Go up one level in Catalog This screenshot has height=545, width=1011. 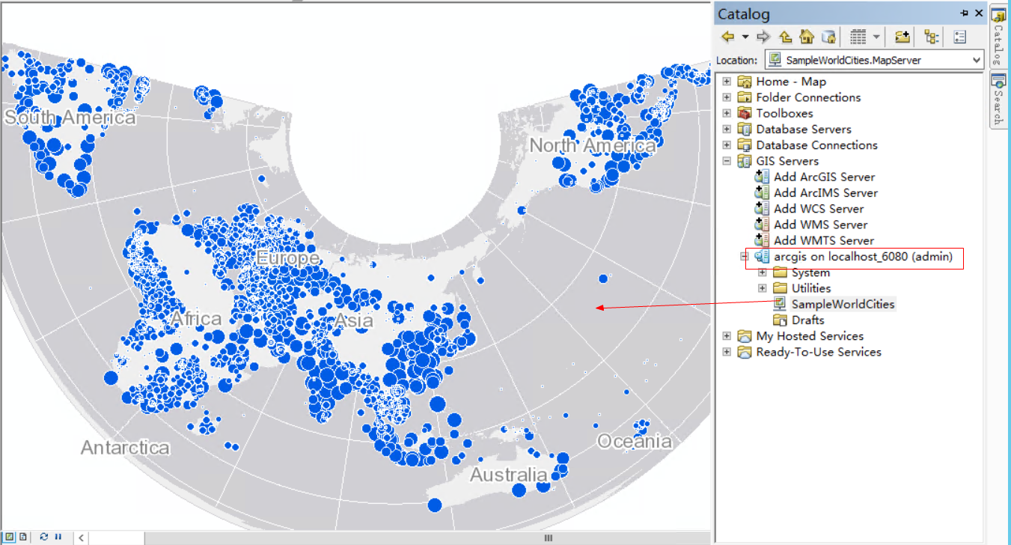785,37
